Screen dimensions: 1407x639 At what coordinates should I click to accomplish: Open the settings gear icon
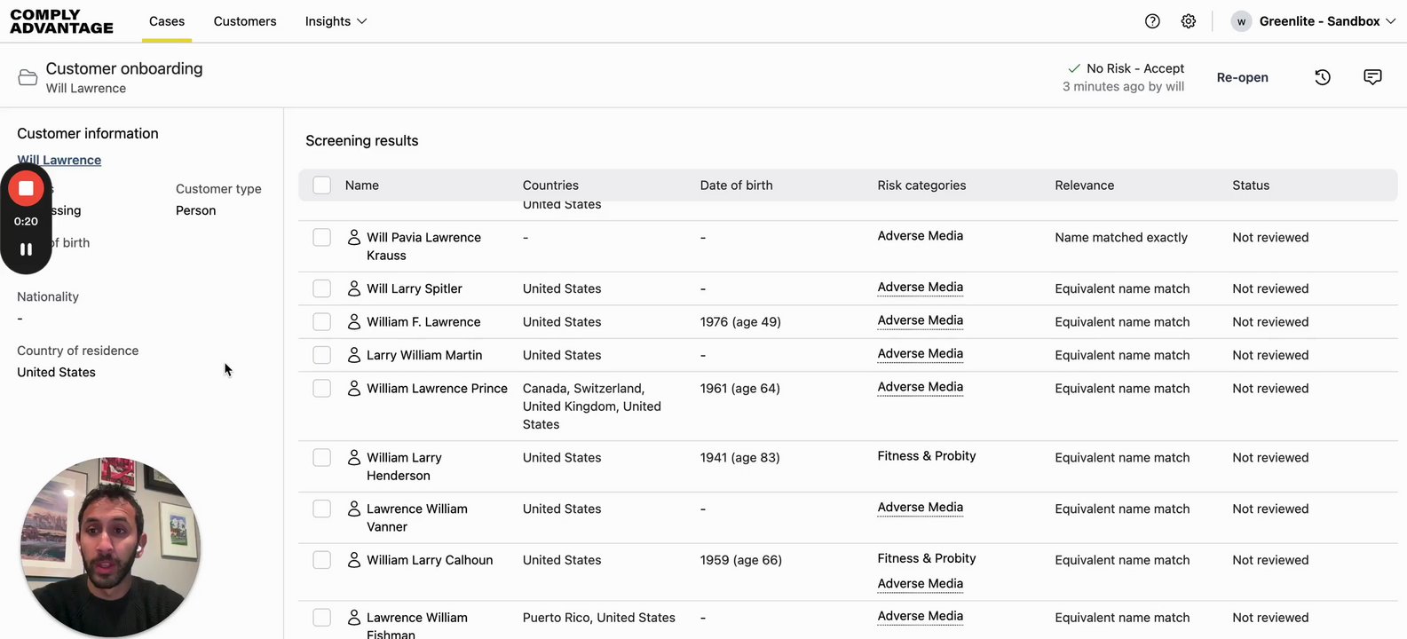tap(1189, 21)
